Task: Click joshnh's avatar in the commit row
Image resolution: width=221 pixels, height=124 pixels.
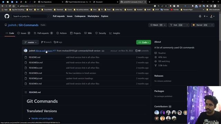Action: pyautogui.click(x=26, y=51)
